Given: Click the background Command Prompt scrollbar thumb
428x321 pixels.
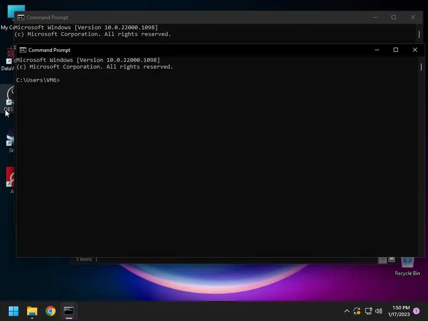Looking at the screenshot, I should pyautogui.click(x=419, y=34).
